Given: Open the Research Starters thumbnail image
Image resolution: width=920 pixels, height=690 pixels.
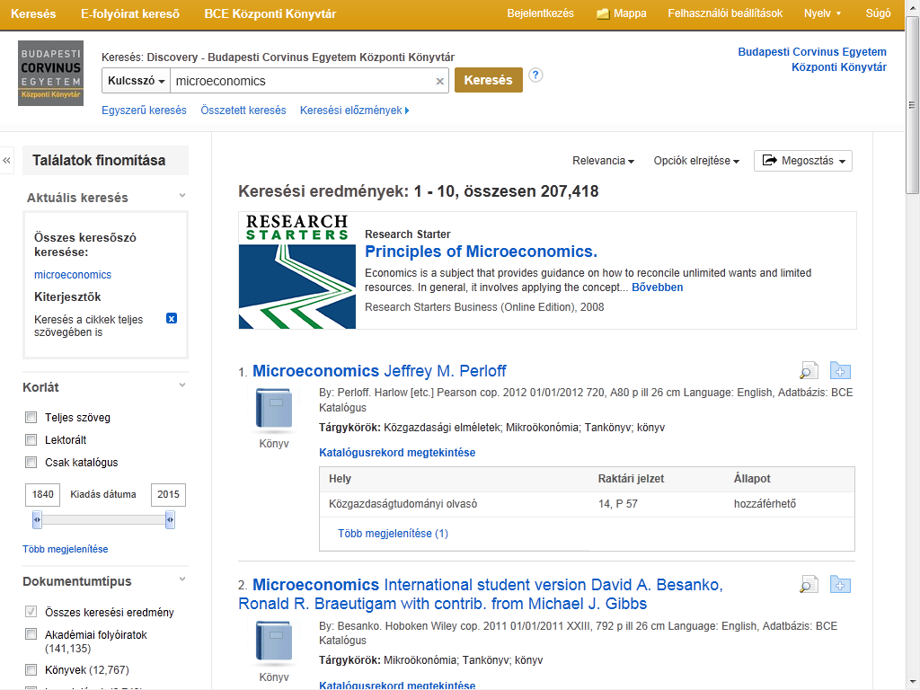Looking at the screenshot, I should pos(296,270).
